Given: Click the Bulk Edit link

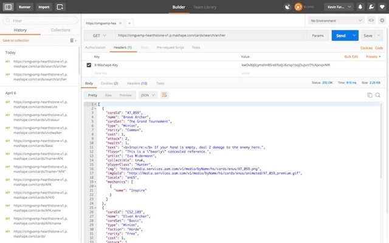Looking at the screenshot, I should (x=351, y=56).
